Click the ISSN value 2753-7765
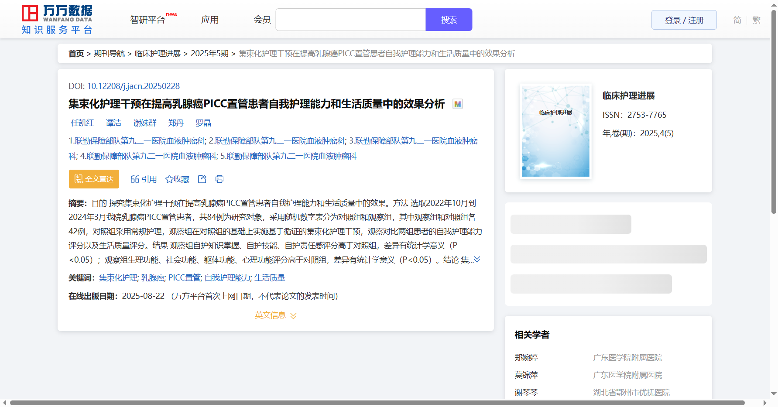 [647, 115]
